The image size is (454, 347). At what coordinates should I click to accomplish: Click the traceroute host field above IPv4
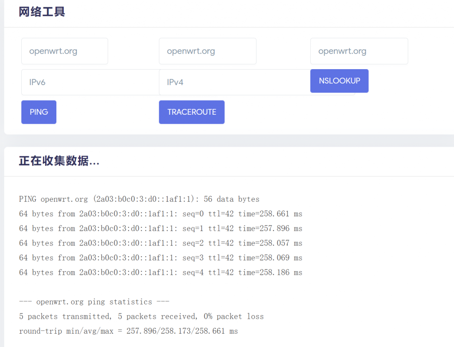click(207, 51)
